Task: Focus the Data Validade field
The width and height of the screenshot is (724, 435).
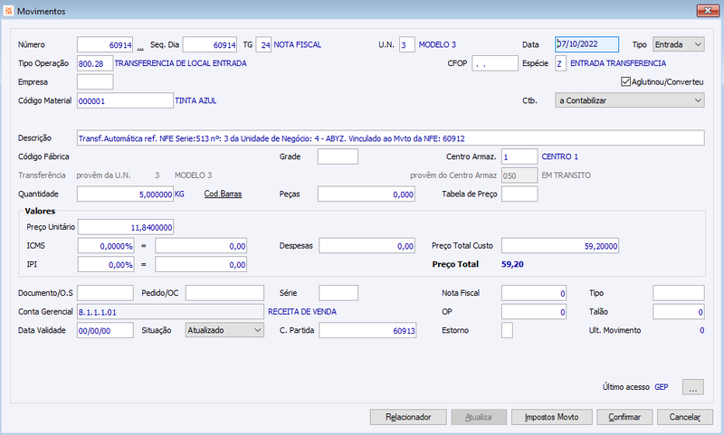Action: click(105, 330)
